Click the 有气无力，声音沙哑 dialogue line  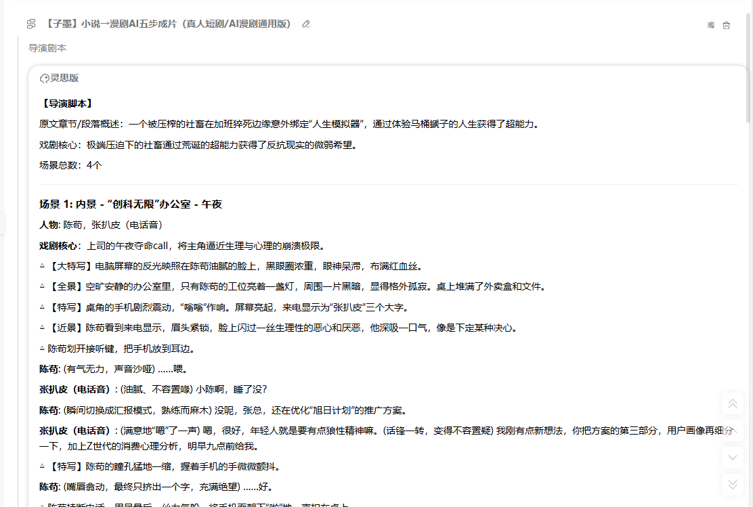click(114, 369)
